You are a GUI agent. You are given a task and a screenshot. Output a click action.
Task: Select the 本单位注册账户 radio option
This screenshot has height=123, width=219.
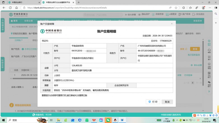click(x=23, y=49)
